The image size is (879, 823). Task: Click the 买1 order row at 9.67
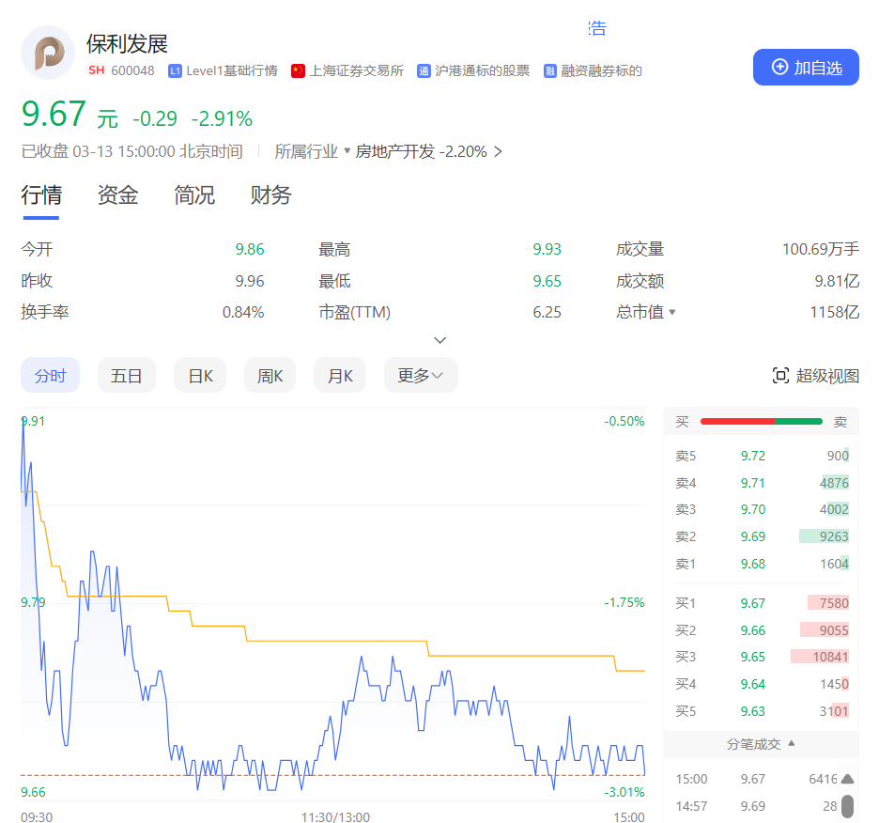coord(762,603)
